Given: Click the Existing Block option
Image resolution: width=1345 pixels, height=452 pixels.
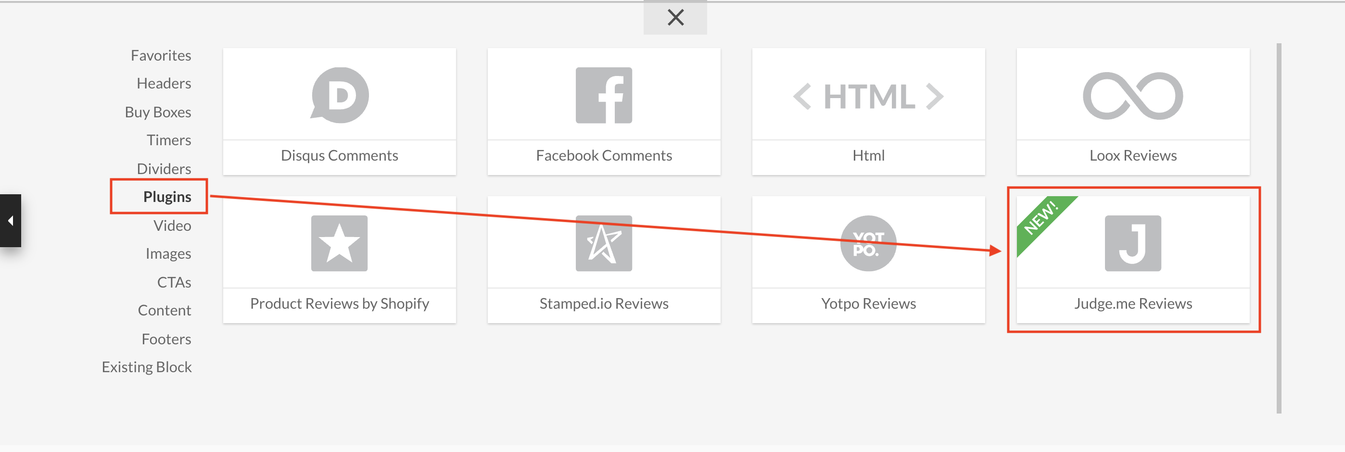Looking at the screenshot, I should click(147, 367).
